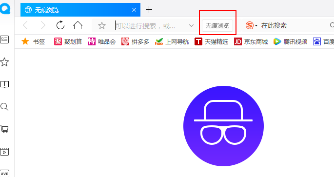334x177 pixels.
Task: Bookmark this page with star icon
Action: click(x=102, y=26)
